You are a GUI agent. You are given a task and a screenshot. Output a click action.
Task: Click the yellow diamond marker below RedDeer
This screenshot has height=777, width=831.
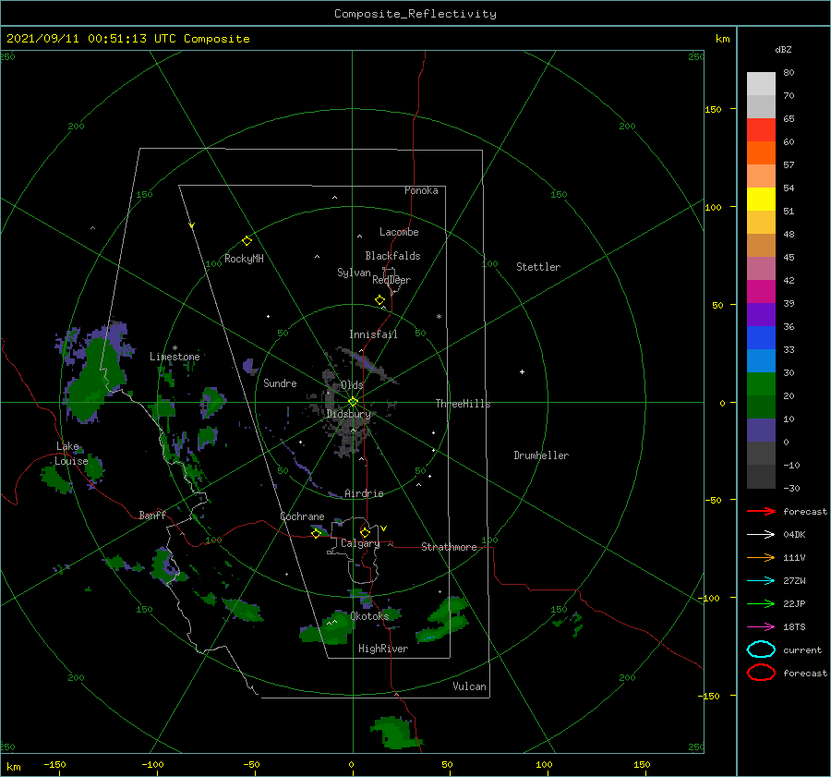point(380,300)
